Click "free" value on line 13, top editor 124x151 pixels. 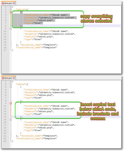[x=38, y=39]
